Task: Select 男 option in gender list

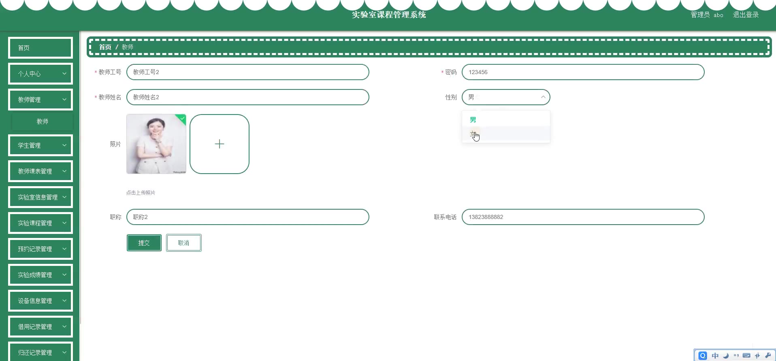Action: click(506, 120)
